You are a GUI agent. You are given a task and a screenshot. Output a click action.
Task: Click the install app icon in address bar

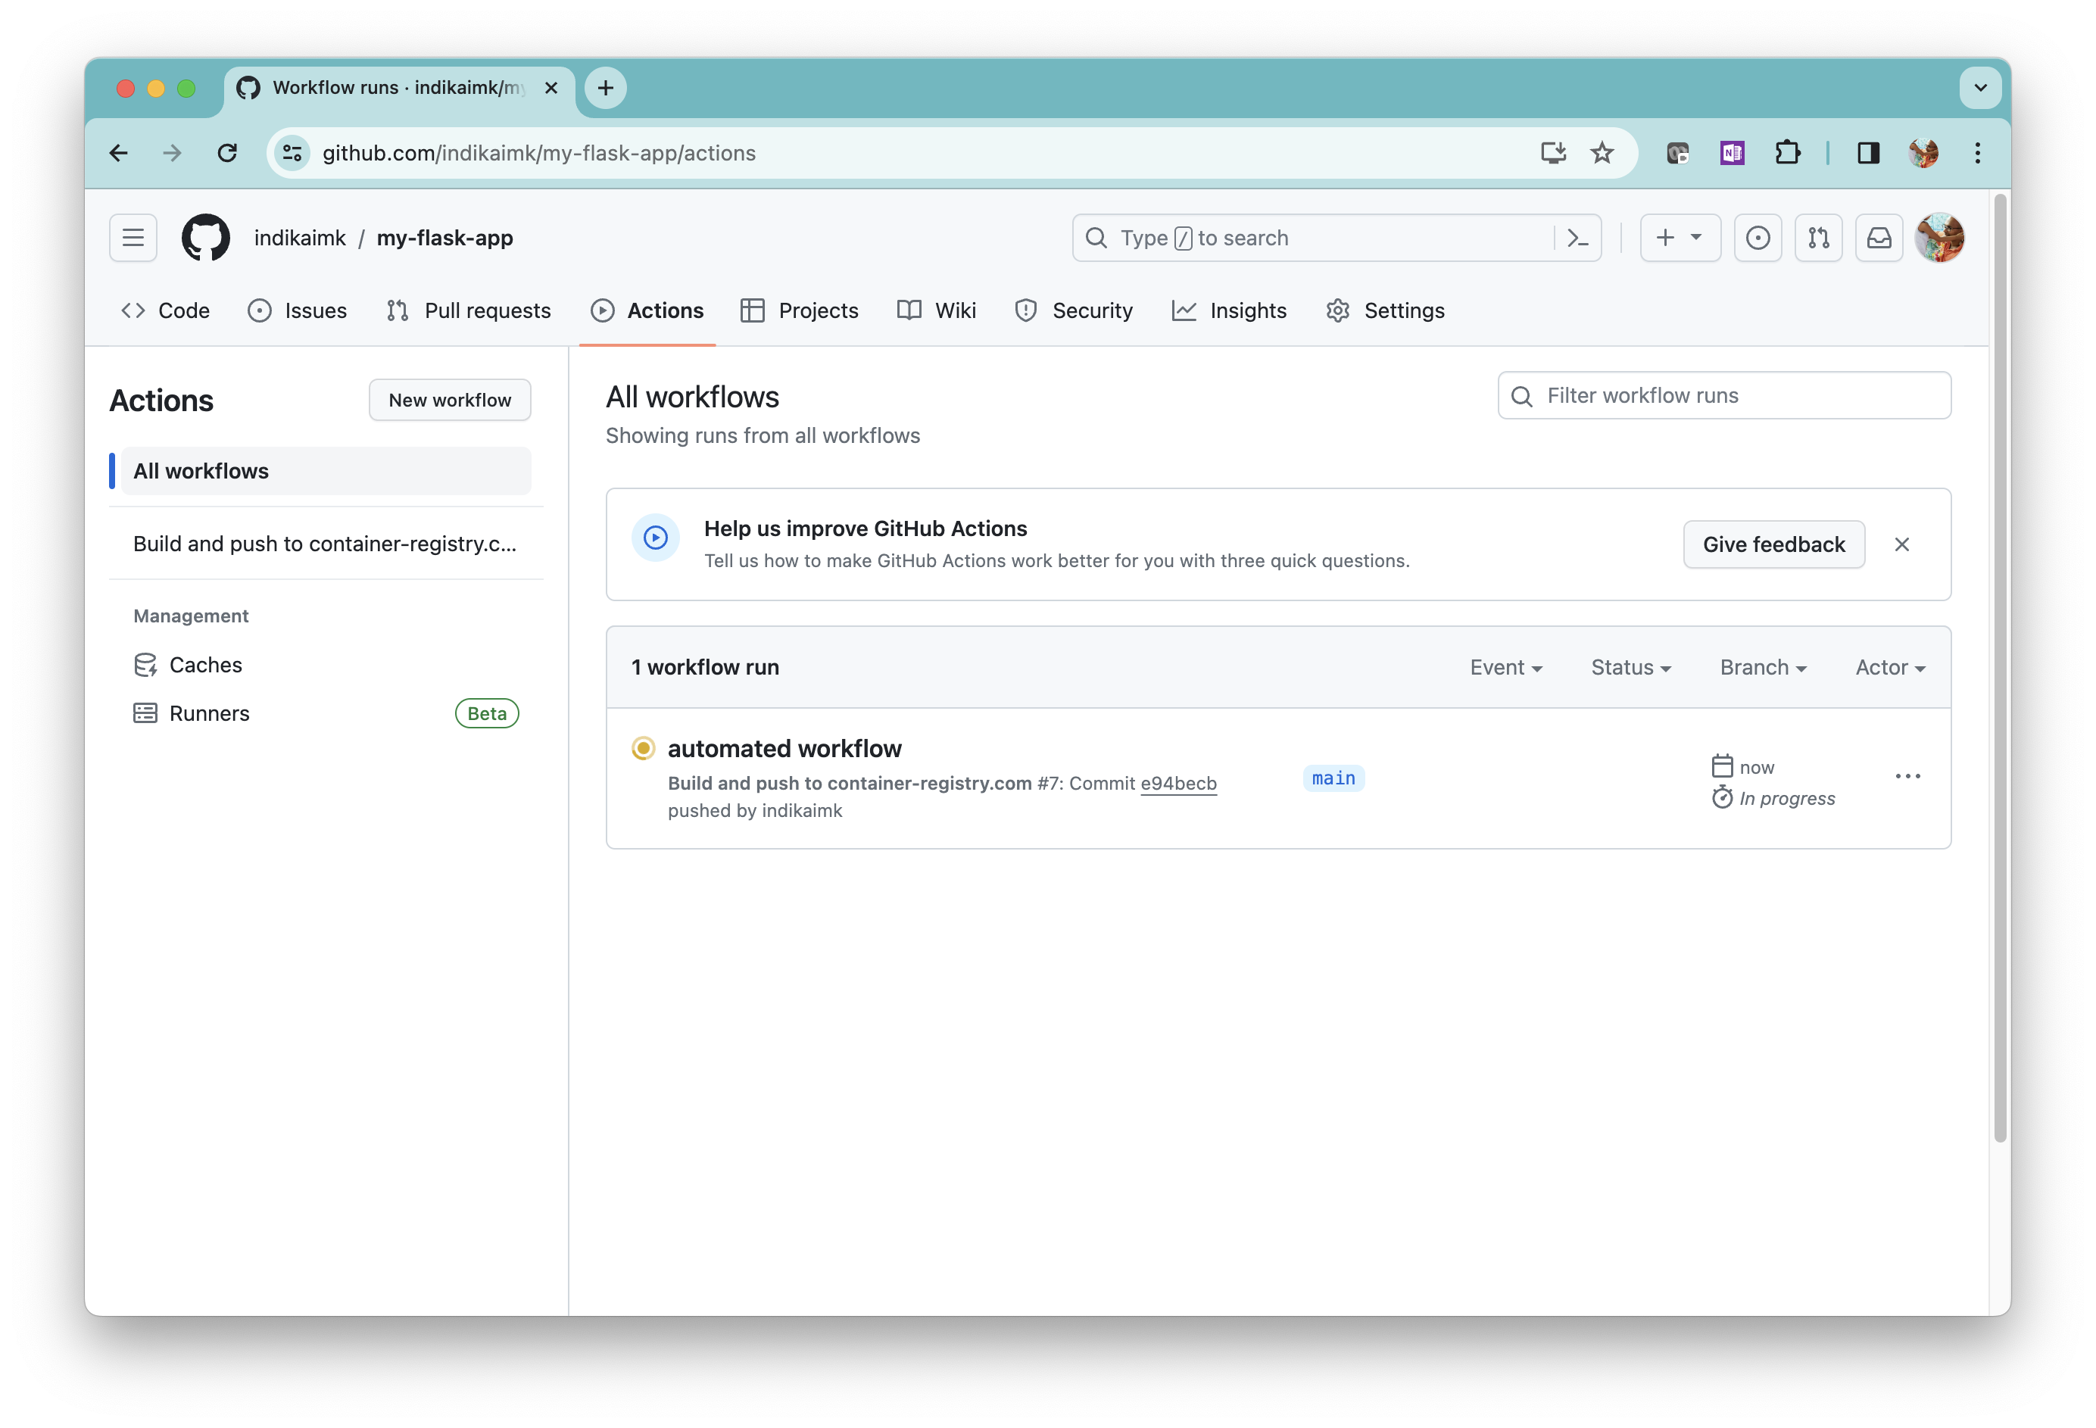pos(1553,154)
